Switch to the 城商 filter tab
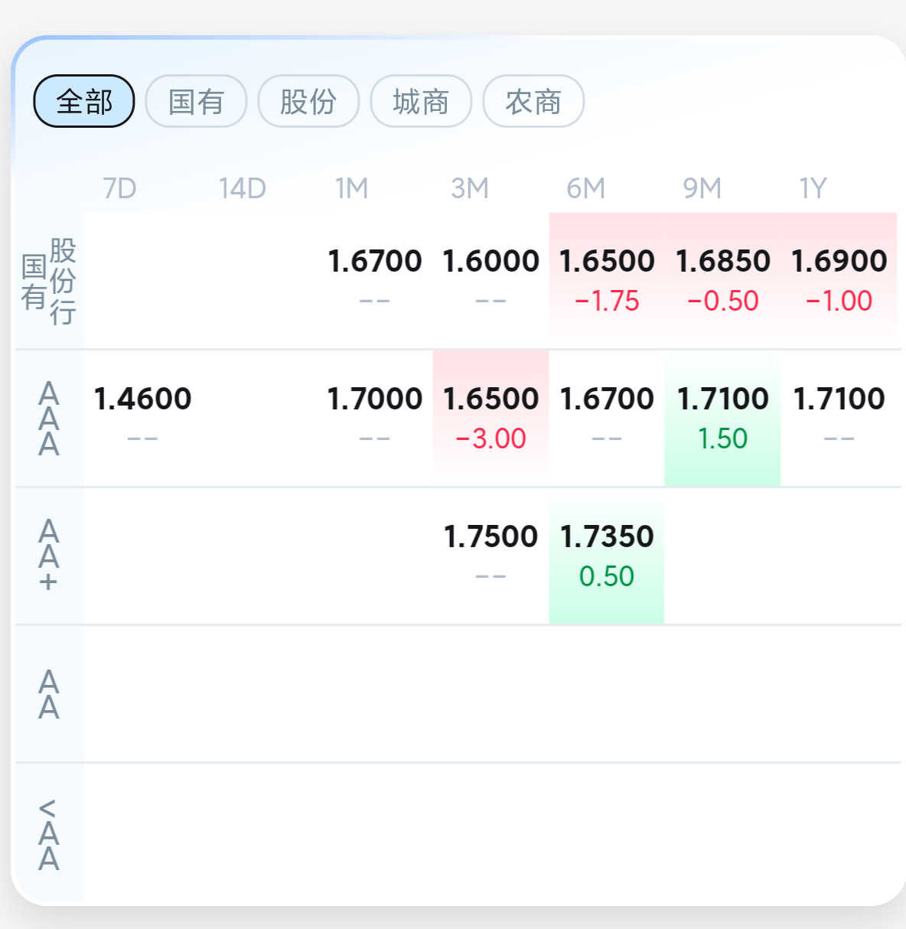The image size is (906, 929). pyautogui.click(x=421, y=101)
